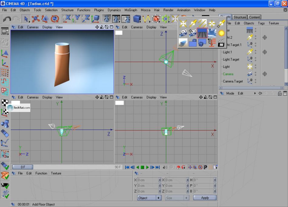Open the Object coordinate mode dropdown
Viewport: 288px width, 207px height.
(x=149, y=198)
